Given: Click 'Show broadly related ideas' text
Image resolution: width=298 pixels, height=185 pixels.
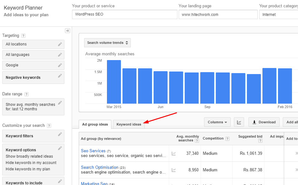Looking at the screenshot, I should click(29, 156).
